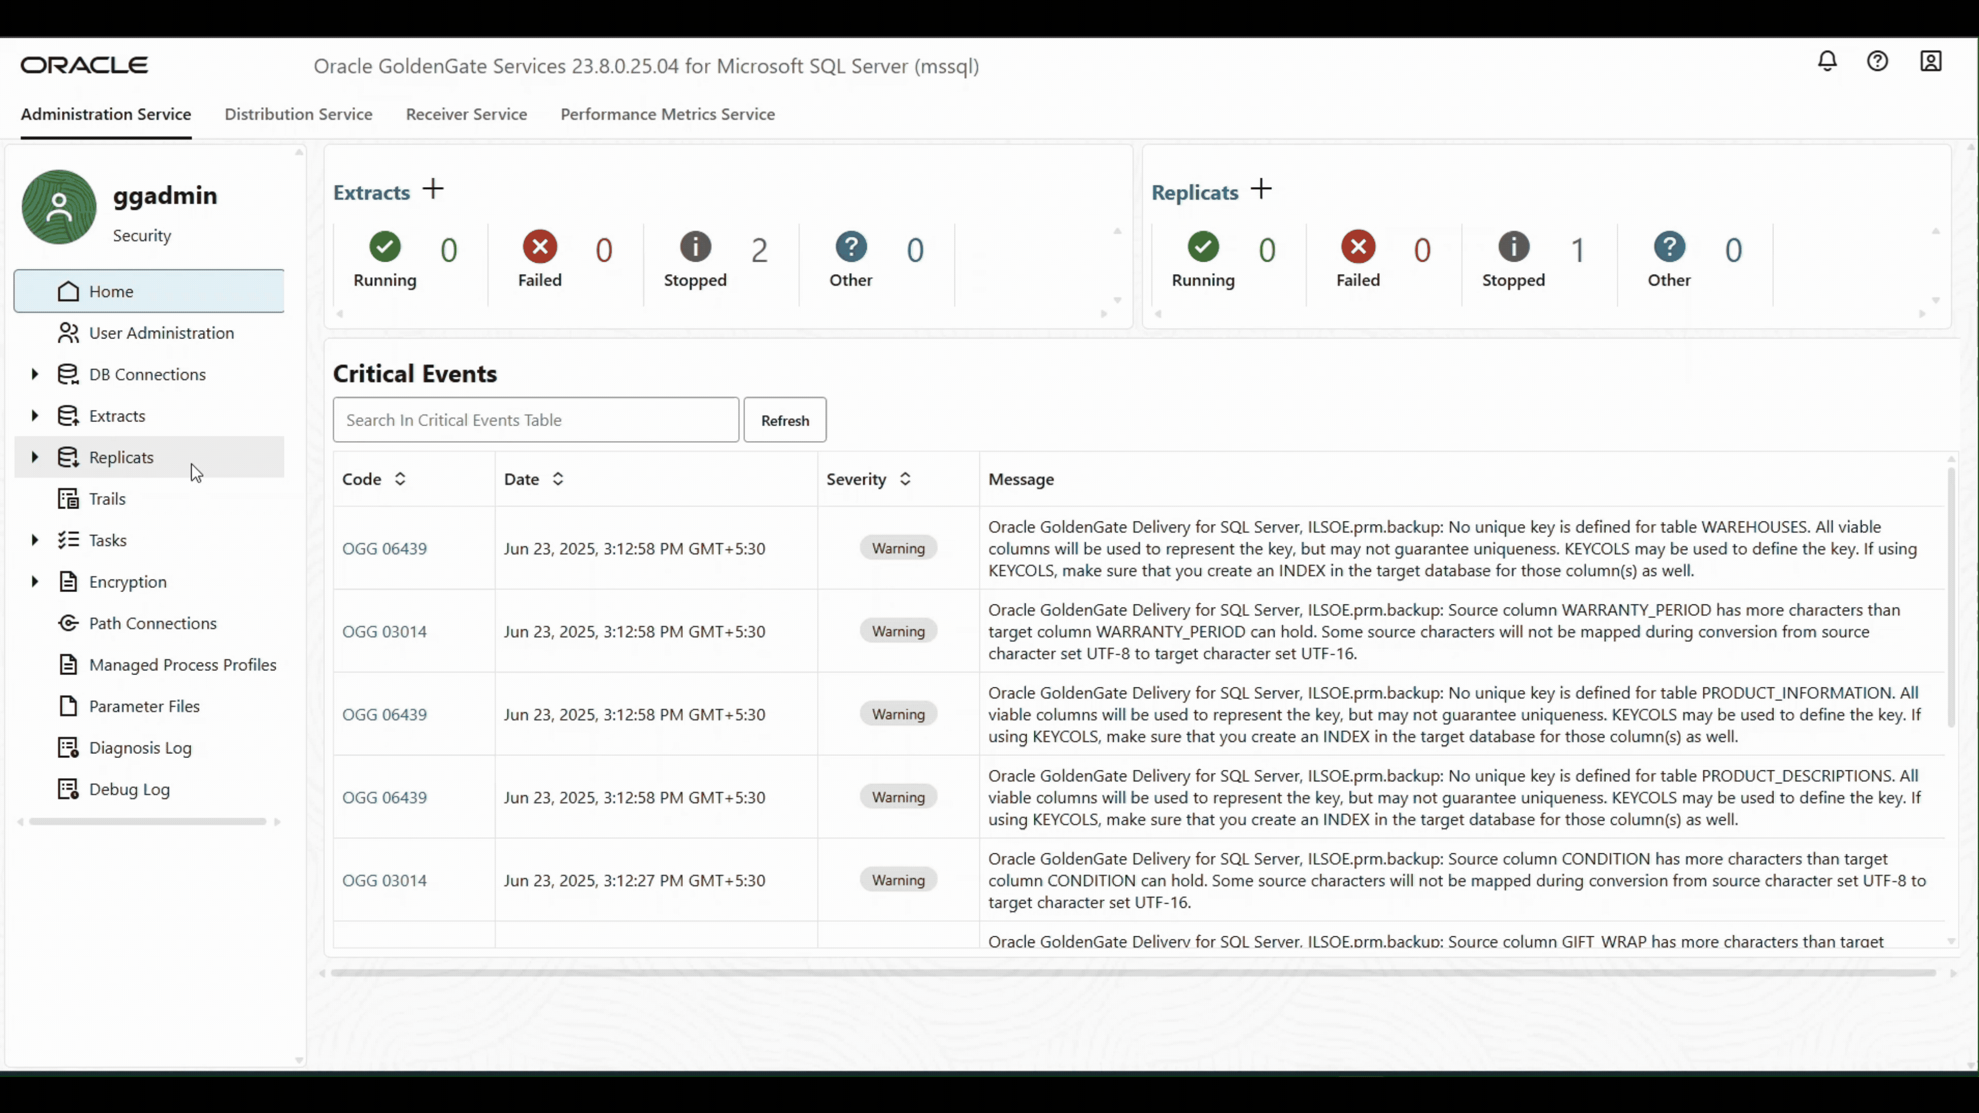Click the user account icon in header
This screenshot has width=1979, height=1113.
(x=1931, y=61)
